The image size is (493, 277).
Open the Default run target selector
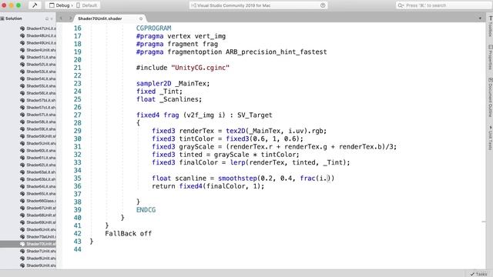point(87,5)
